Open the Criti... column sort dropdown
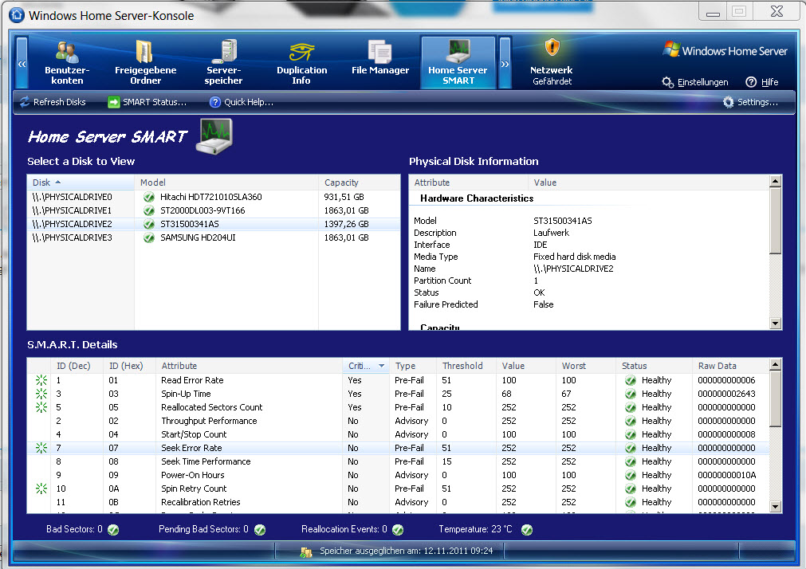The width and height of the screenshot is (806, 569). tap(381, 366)
